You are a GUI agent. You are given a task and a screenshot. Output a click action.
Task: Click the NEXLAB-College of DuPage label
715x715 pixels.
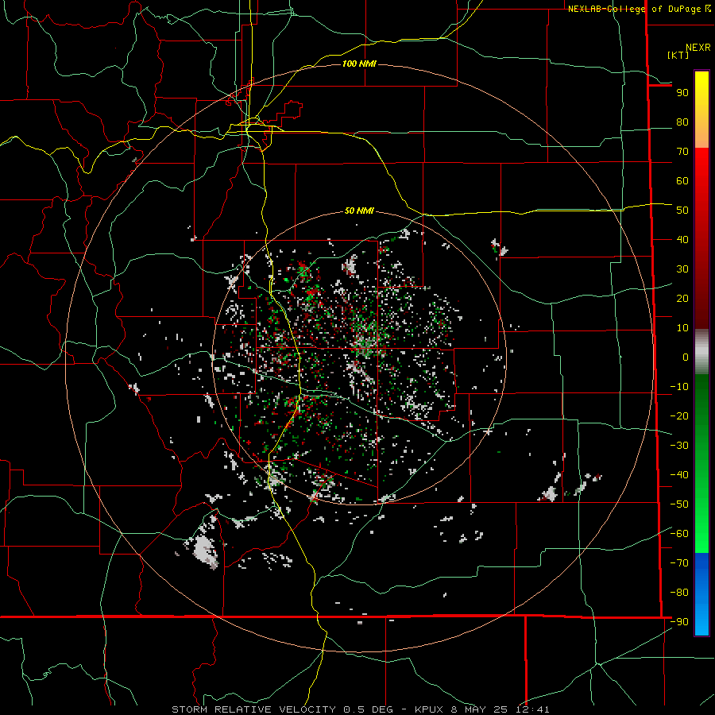(x=636, y=9)
